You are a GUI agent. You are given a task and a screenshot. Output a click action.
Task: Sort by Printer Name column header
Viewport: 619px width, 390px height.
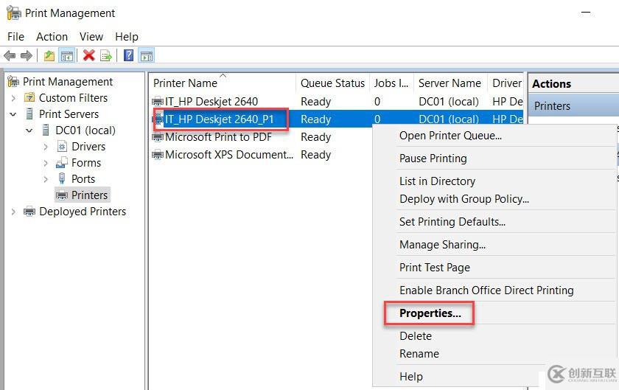click(223, 83)
